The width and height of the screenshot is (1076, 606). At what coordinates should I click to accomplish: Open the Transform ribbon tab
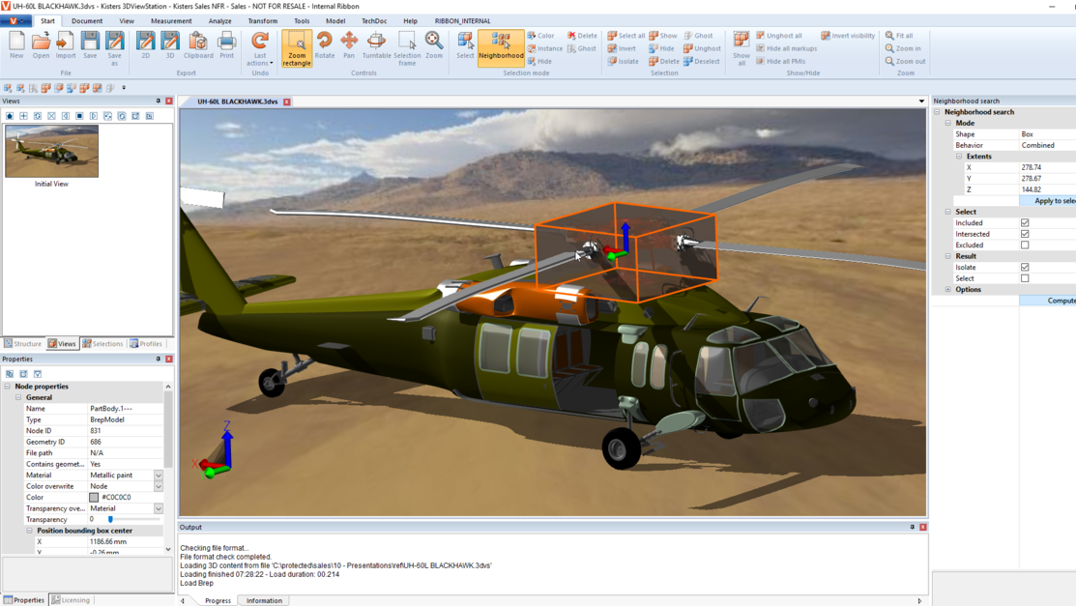point(263,21)
